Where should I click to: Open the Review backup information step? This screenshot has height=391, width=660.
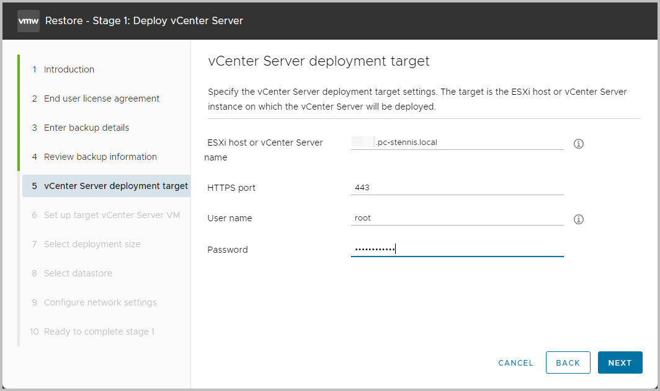100,157
